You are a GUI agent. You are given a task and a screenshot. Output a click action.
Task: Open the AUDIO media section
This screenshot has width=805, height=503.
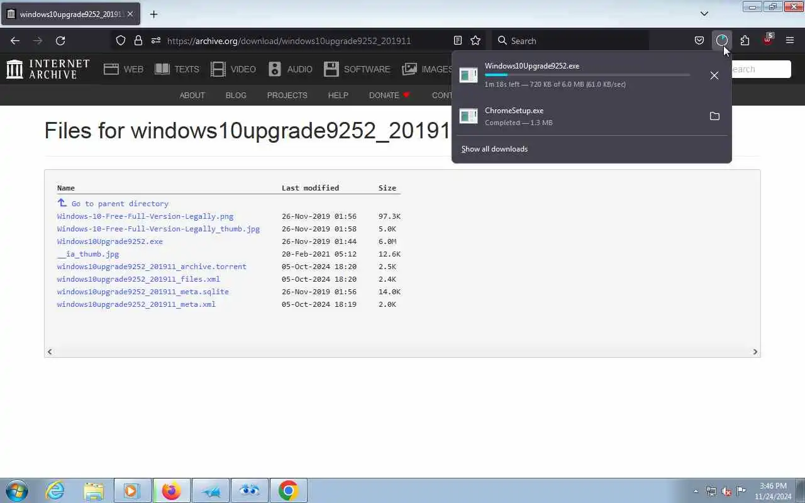290,69
